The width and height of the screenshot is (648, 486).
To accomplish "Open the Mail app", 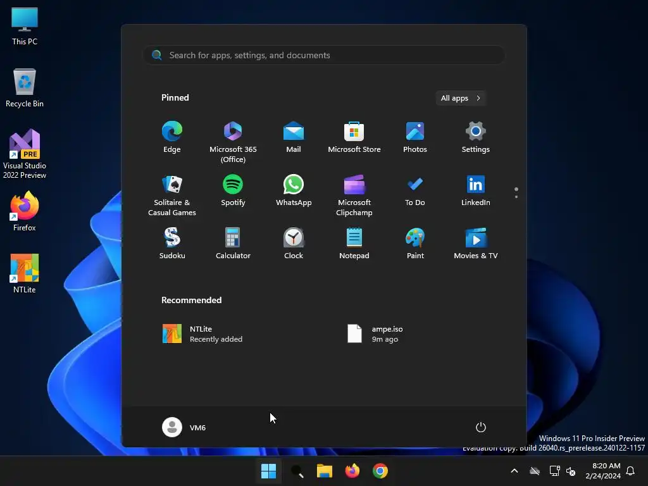I will (x=294, y=137).
